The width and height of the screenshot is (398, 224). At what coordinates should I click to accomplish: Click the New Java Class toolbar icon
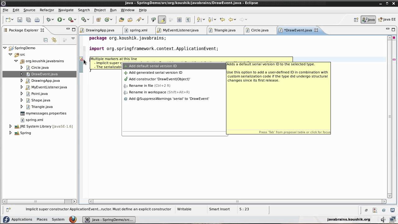pos(107,20)
